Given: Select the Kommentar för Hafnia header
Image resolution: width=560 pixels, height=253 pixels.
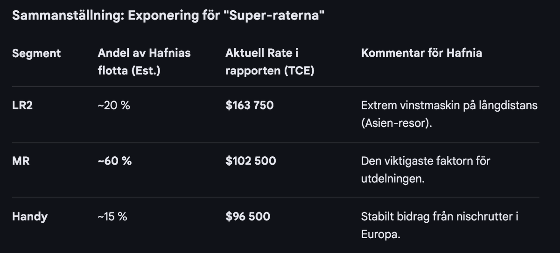Looking at the screenshot, I should coord(421,53).
